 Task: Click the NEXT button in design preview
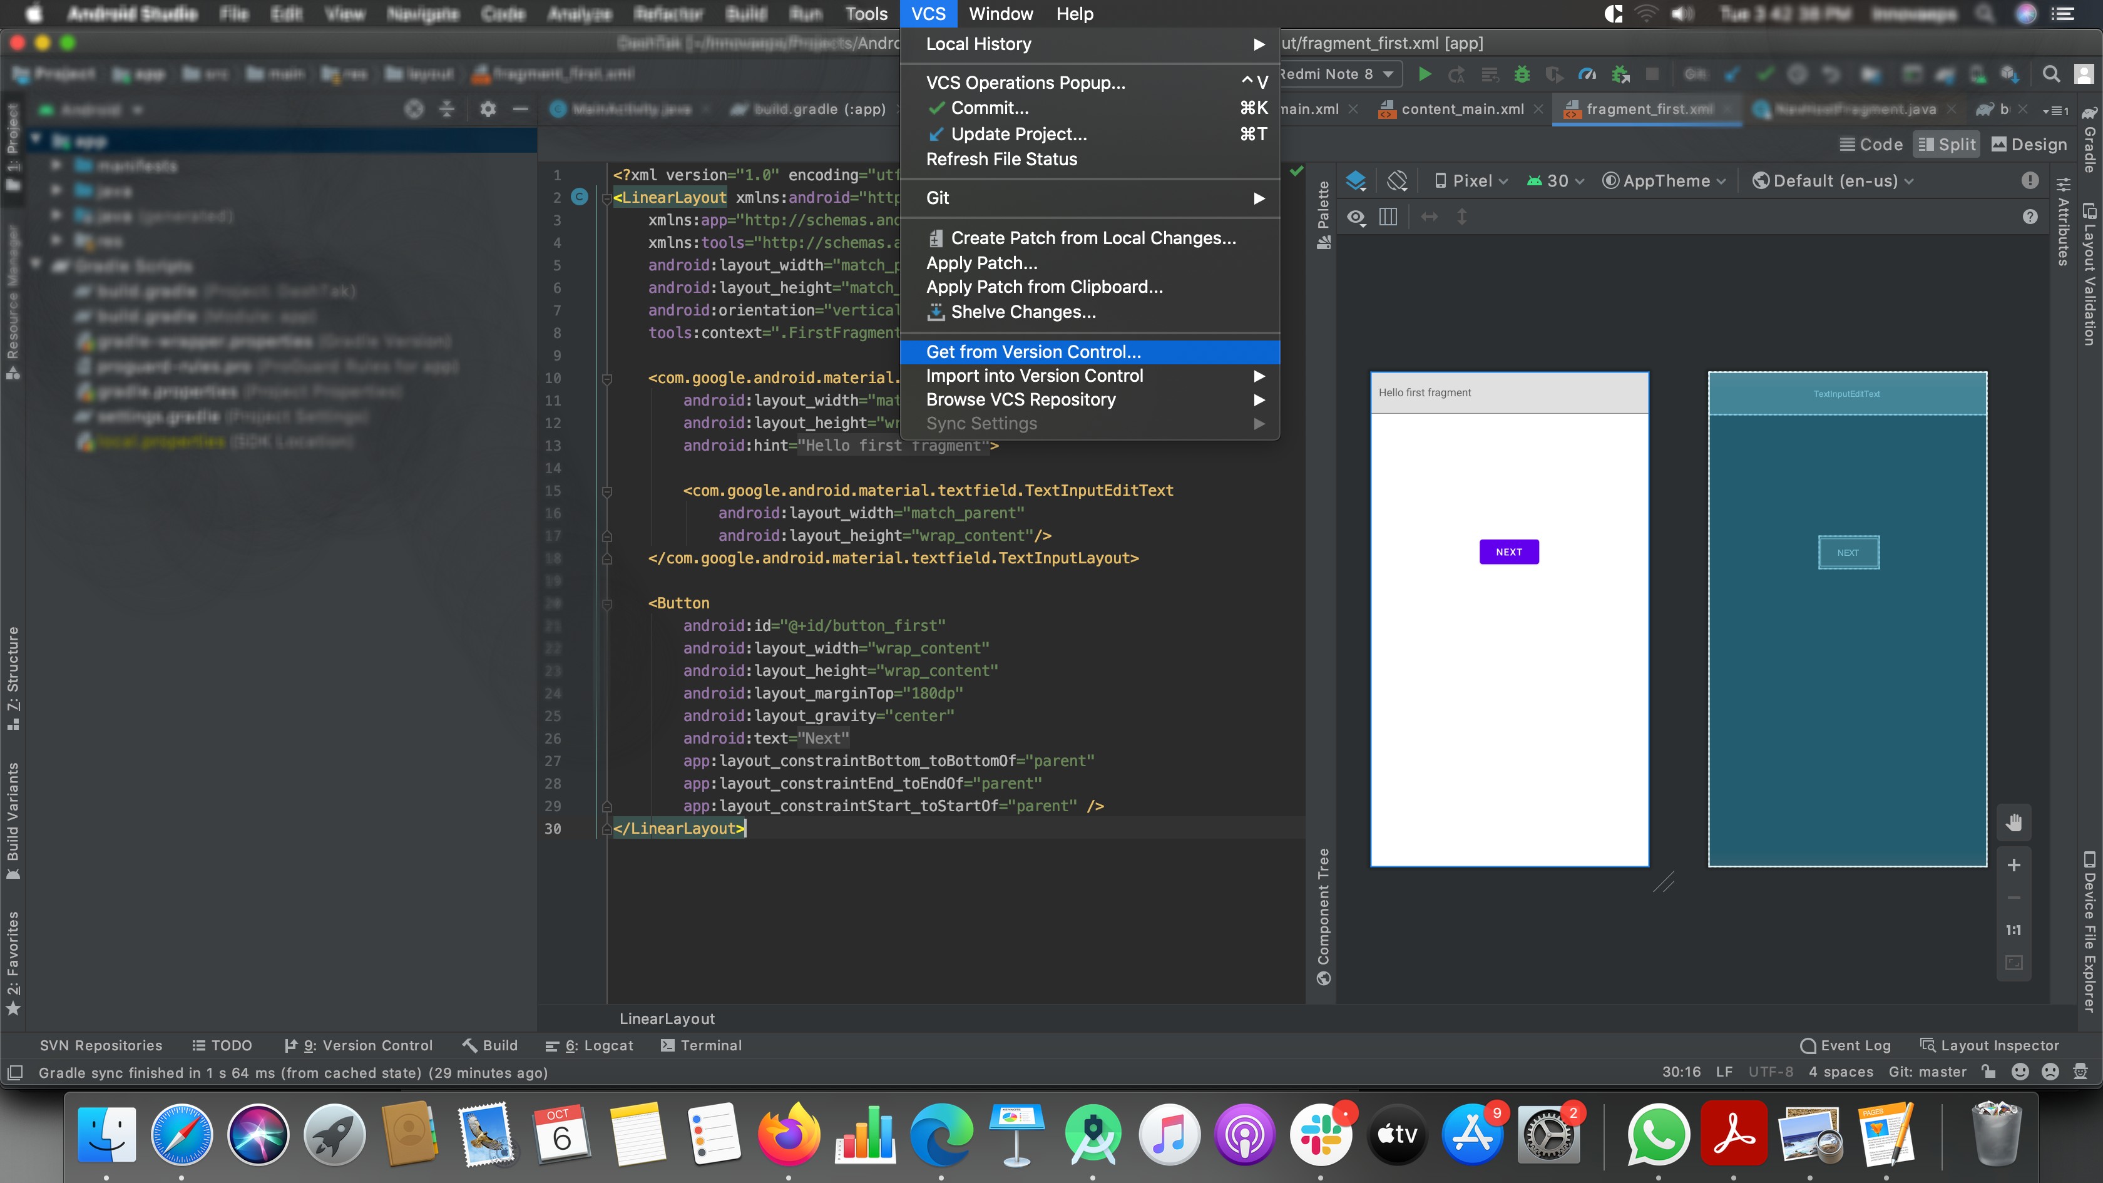pyautogui.click(x=1508, y=552)
